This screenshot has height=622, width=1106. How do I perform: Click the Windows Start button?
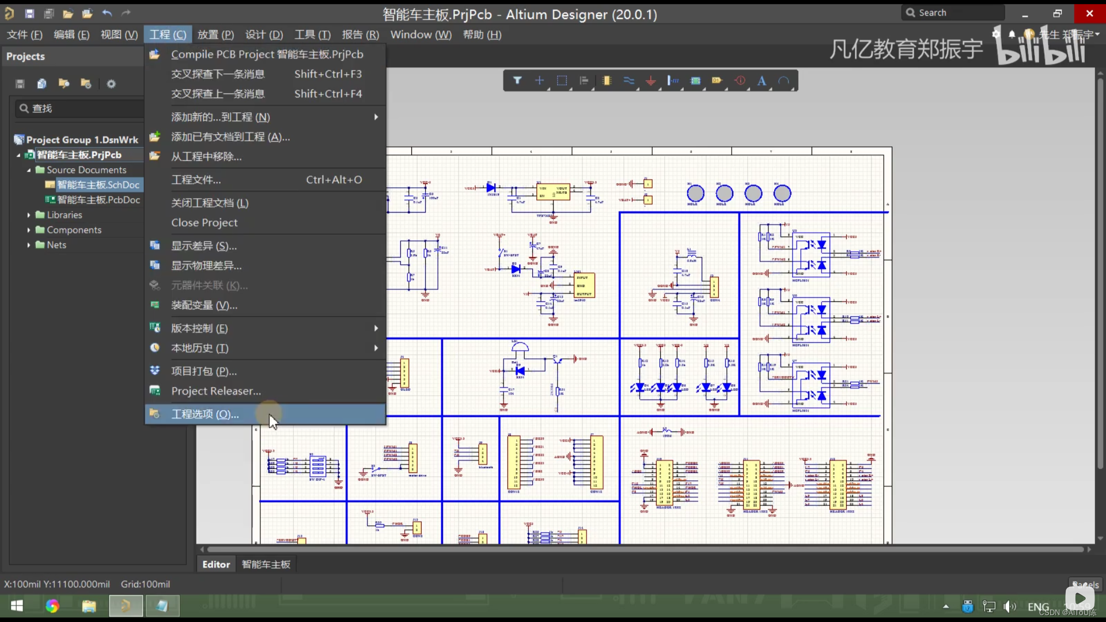(x=17, y=606)
